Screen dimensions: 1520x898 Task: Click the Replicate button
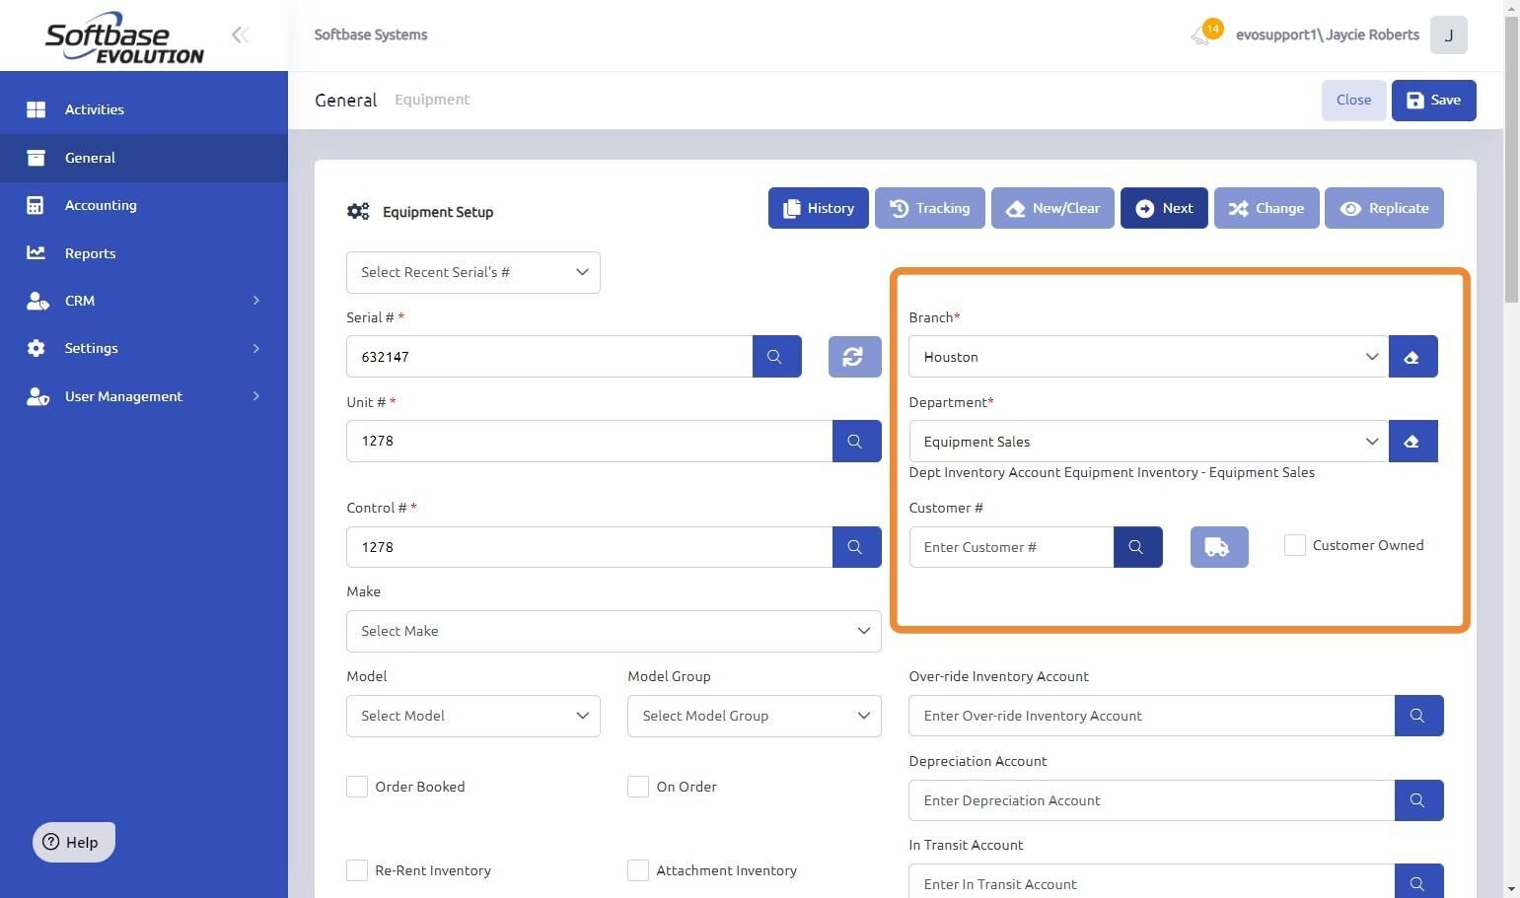click(1385, 208)
